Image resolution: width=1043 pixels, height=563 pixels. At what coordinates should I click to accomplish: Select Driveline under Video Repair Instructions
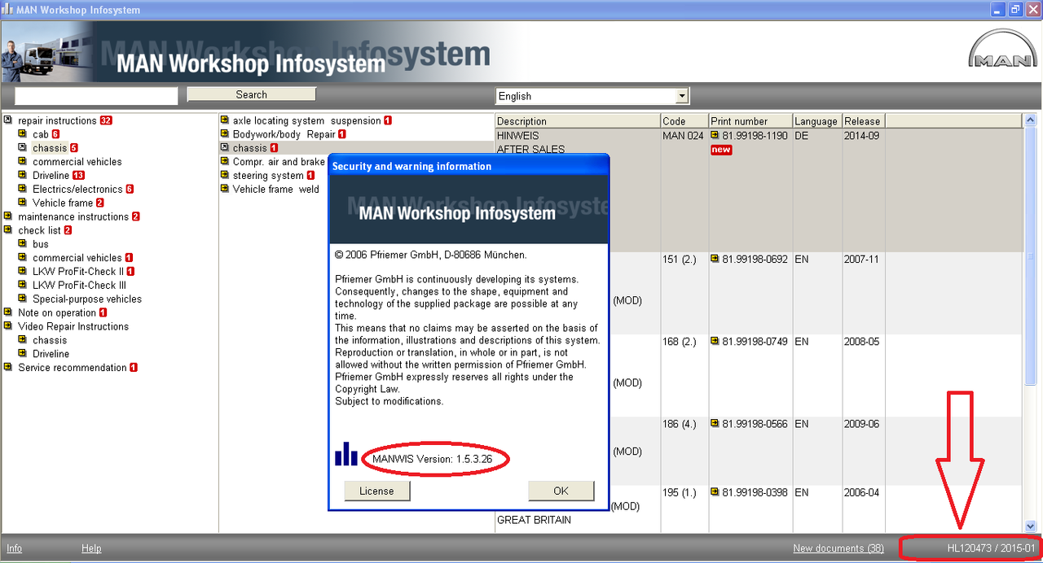click(x=51, y=354)
